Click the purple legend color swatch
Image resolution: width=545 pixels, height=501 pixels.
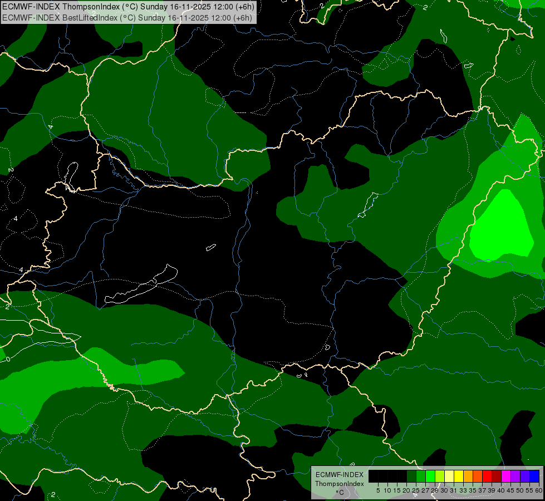[x=516, y=476]
